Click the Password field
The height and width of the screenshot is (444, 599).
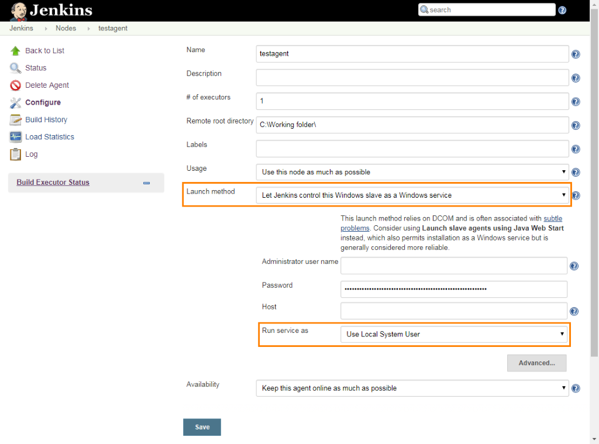[454, 289]
